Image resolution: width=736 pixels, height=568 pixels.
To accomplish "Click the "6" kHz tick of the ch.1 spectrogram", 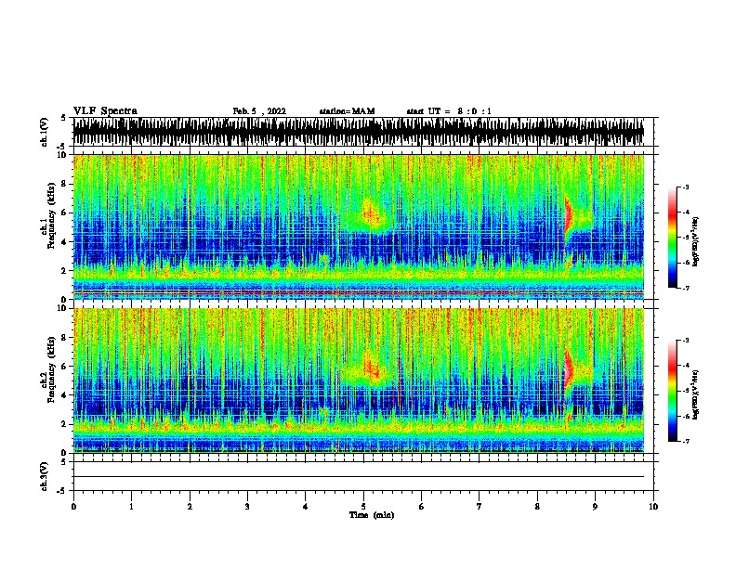I will (x=65, y=213).
